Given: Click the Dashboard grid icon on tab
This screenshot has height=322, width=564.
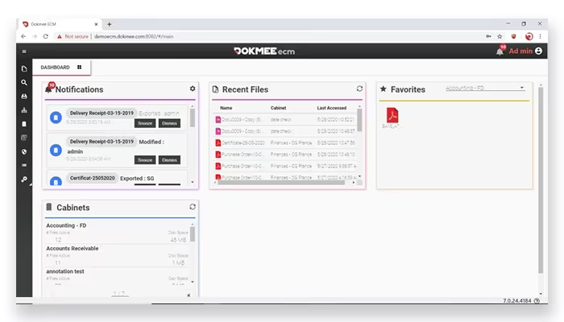Looking at the screenshot, I should pyautogui.click(x=80, y=67).
